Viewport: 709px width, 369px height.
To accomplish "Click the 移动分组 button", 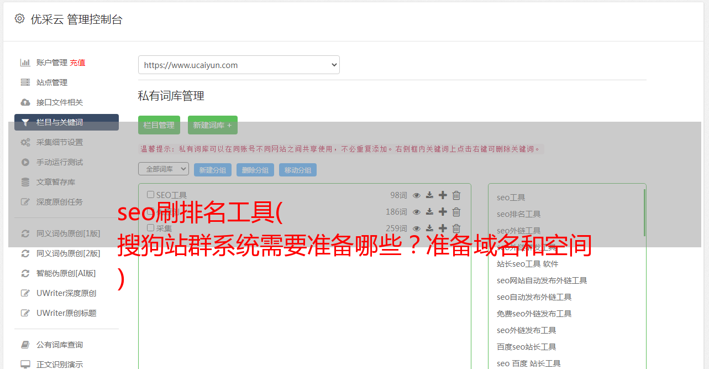I will coord(298,170).
